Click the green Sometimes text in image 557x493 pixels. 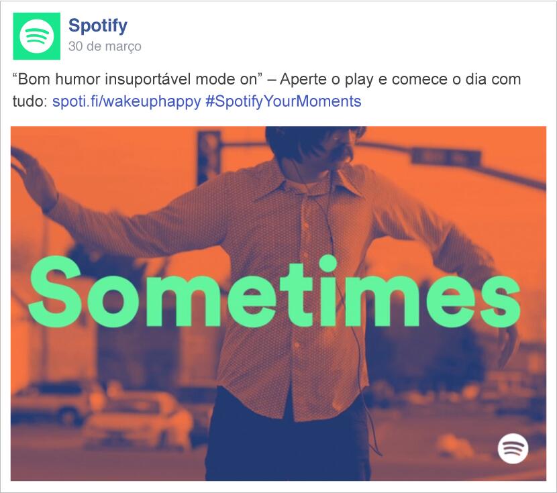coord(274,292)
